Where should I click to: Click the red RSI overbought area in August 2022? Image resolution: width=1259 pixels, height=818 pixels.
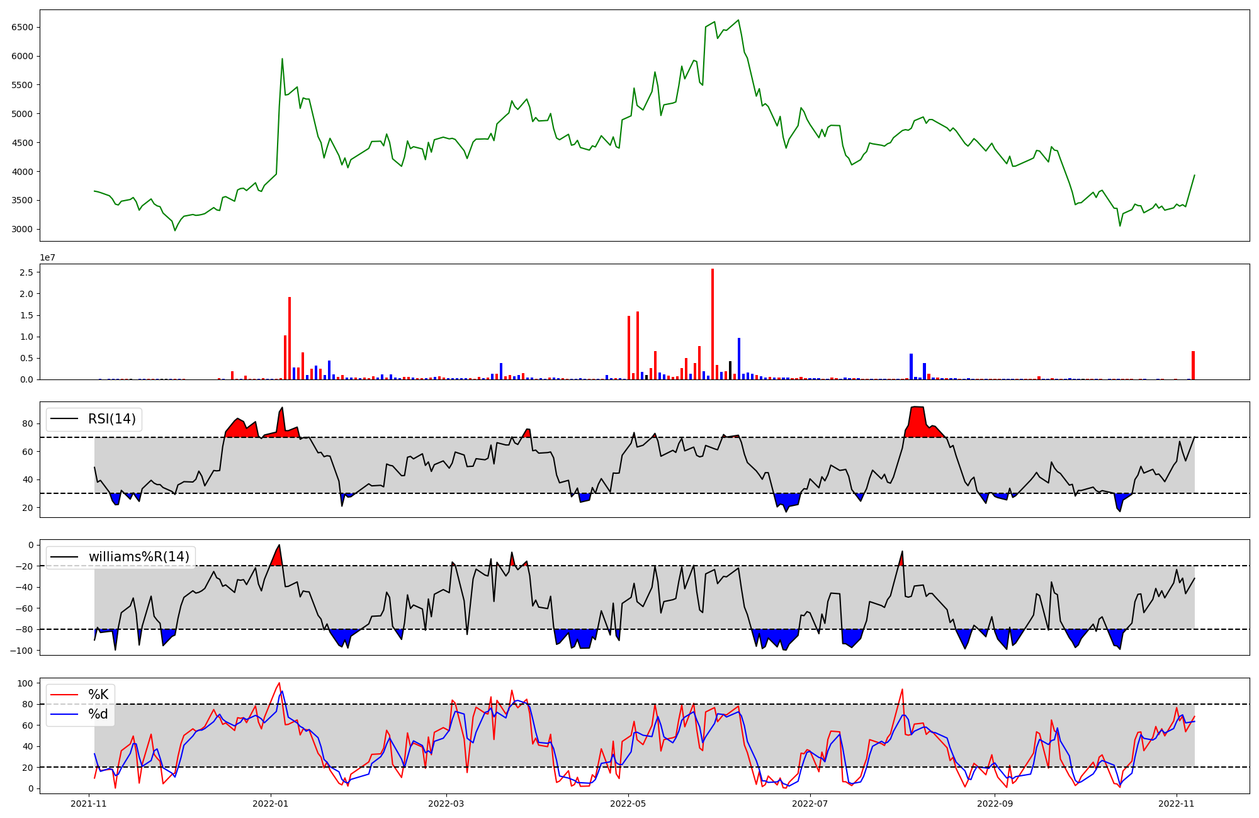[x=918, y=422]
